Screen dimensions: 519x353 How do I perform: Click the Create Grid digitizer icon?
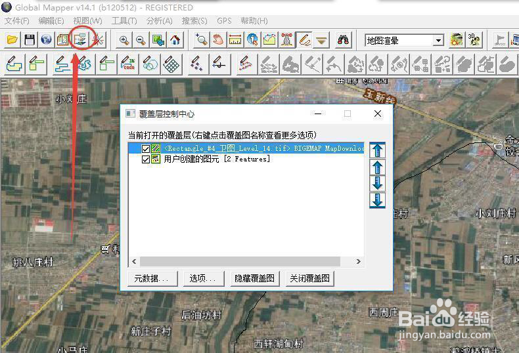(171, 64)
